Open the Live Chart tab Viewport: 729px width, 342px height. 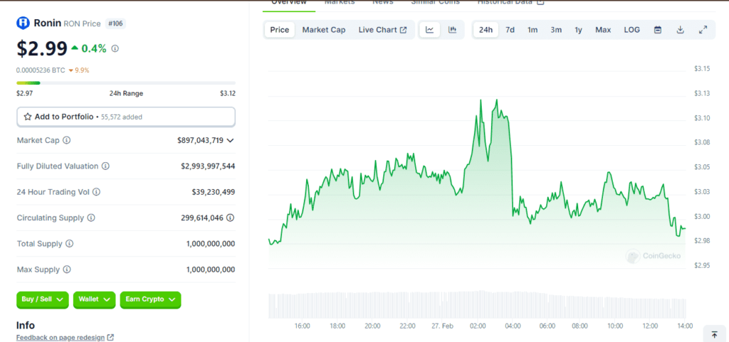click(x=382, y=30)
